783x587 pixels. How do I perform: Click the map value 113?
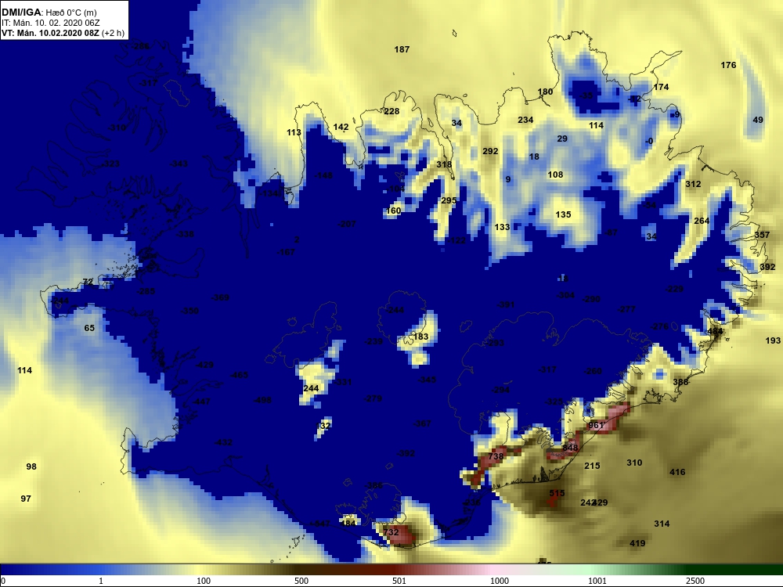pyautogui.click(x=294, y=132)
